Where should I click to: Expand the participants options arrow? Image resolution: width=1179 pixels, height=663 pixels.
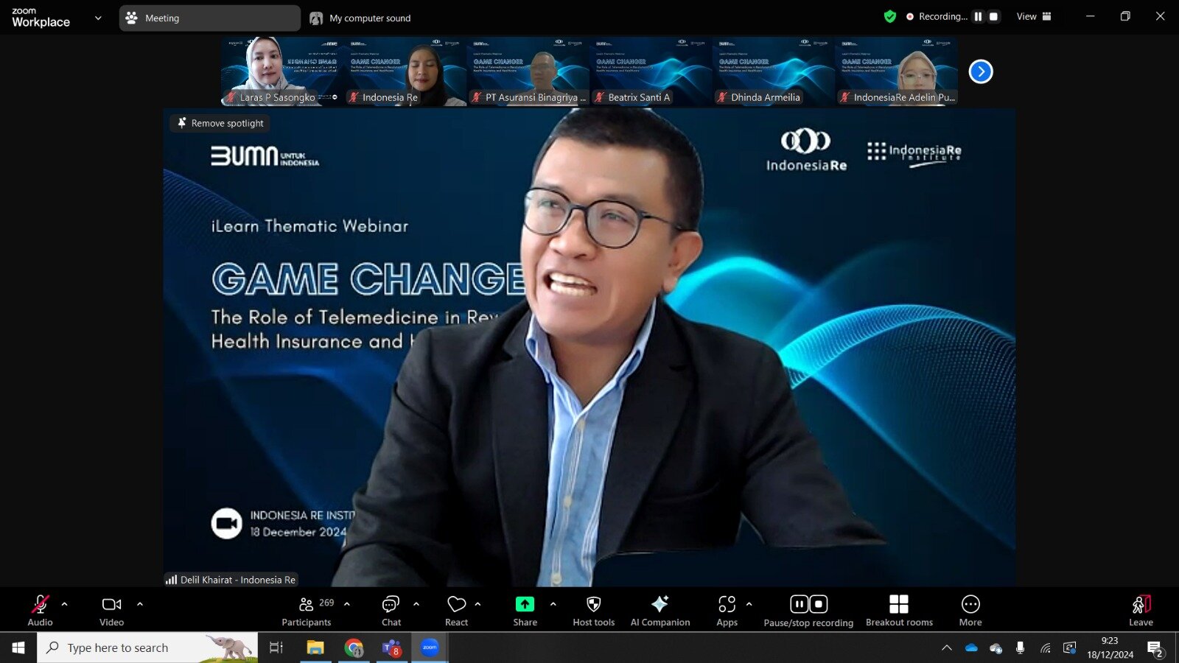(x=347, y=604)
